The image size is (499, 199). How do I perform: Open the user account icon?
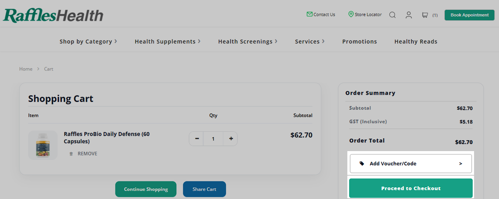click(409, 15)
